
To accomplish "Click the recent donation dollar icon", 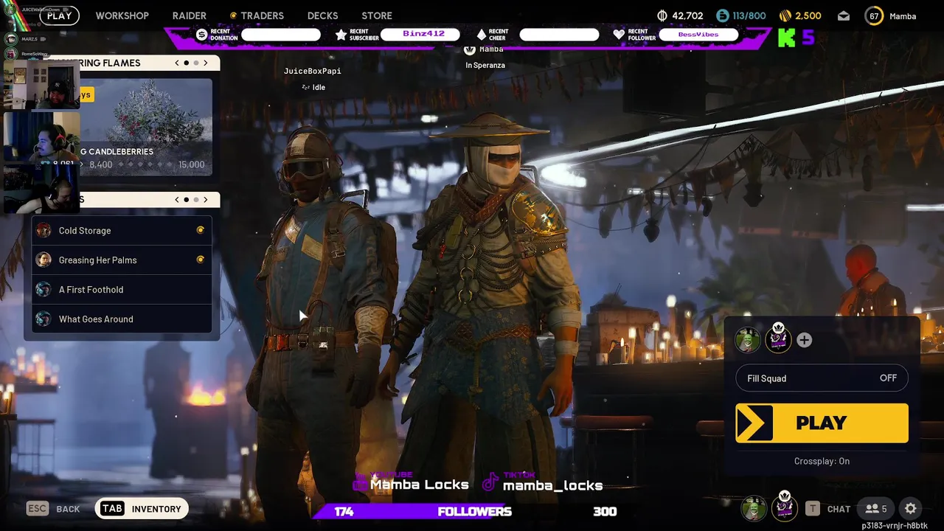I will [x=201, y=35].
